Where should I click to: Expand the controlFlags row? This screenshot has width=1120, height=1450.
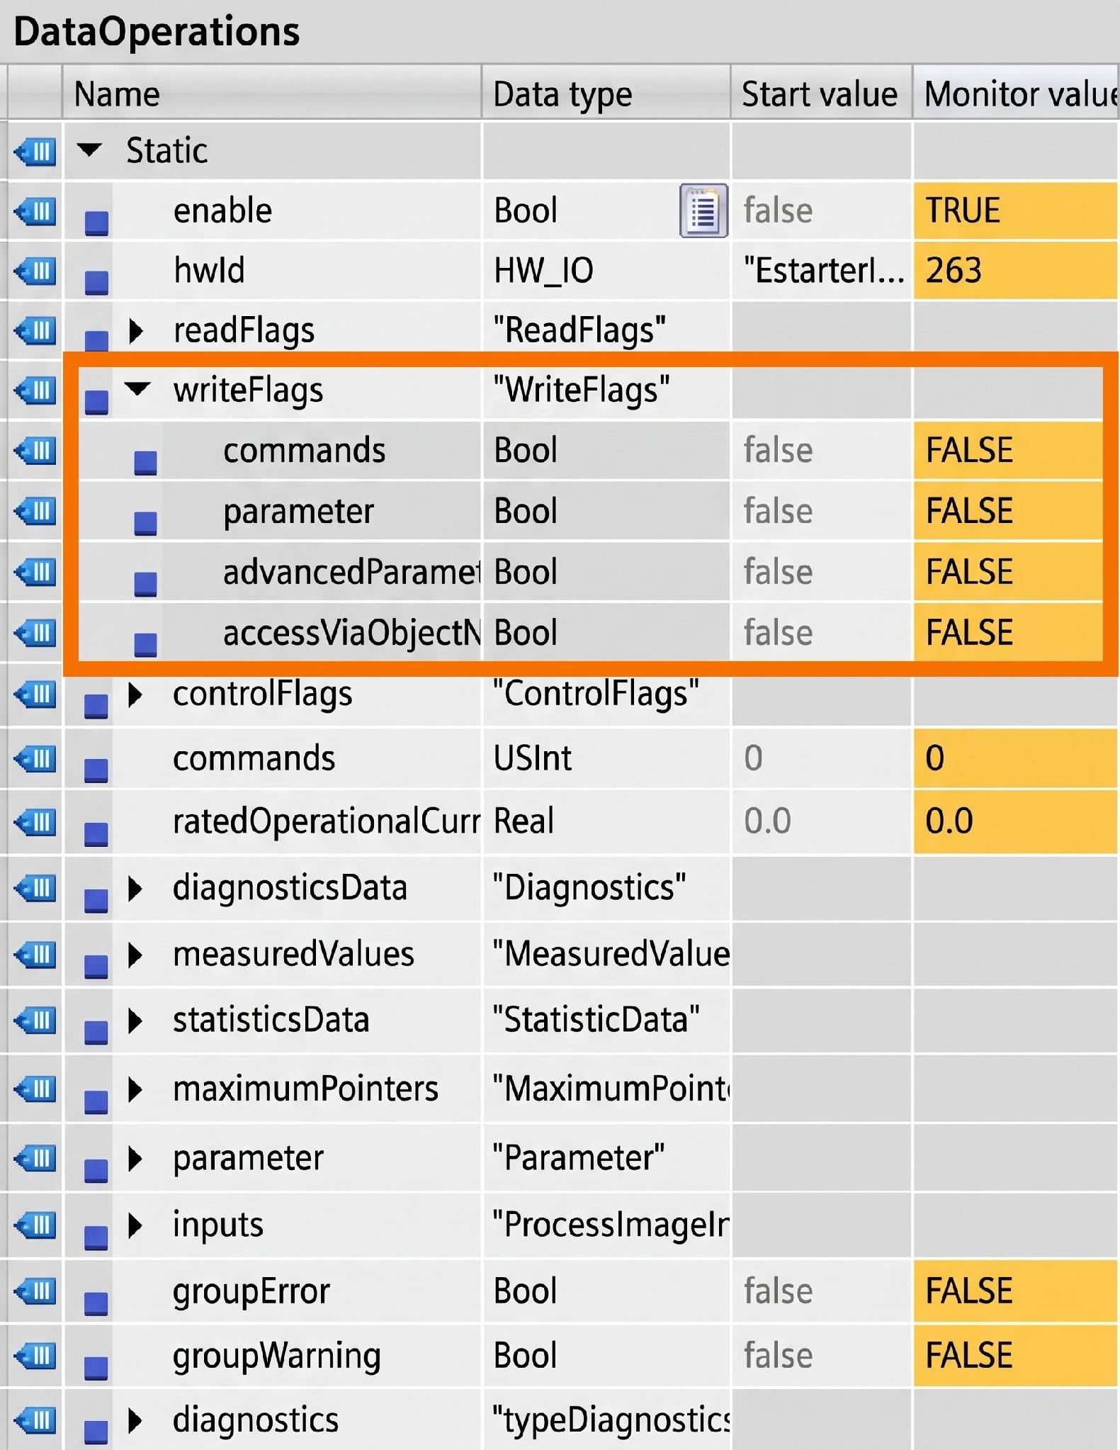[x=135, y=695]
